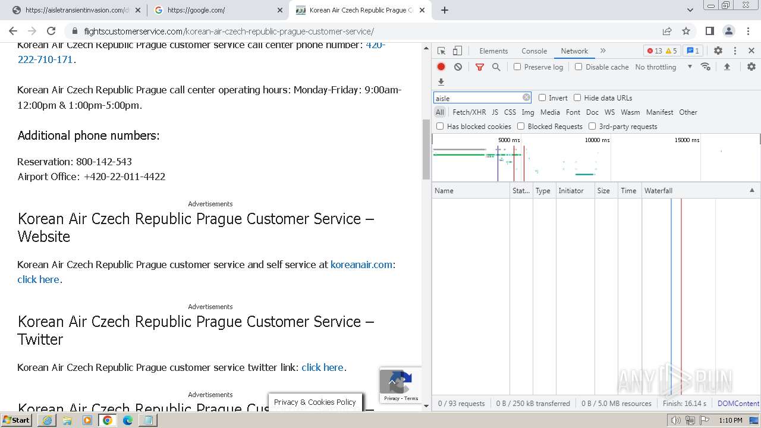The height and width of the screenshot is (428, 761).
Task: Filter requests by Fetch/XHR
Action: point(469,112)
